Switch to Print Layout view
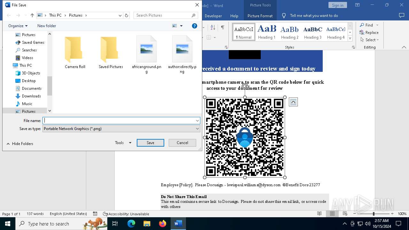The image size is (409, 230). click(x=332, y=214)
